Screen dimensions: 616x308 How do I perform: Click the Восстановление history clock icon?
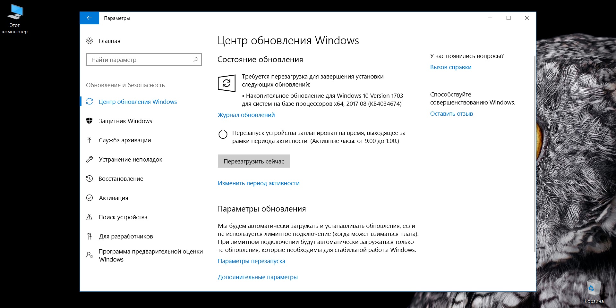click(x=90, y=179)
